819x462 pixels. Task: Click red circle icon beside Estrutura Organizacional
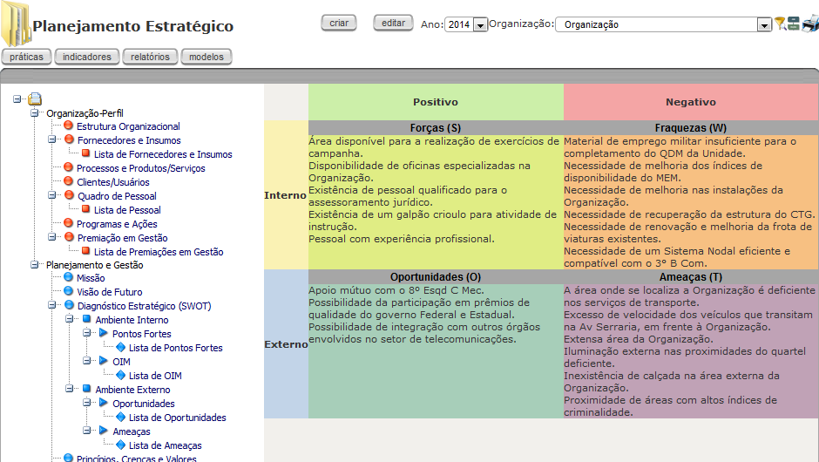[x=69, y=126]
